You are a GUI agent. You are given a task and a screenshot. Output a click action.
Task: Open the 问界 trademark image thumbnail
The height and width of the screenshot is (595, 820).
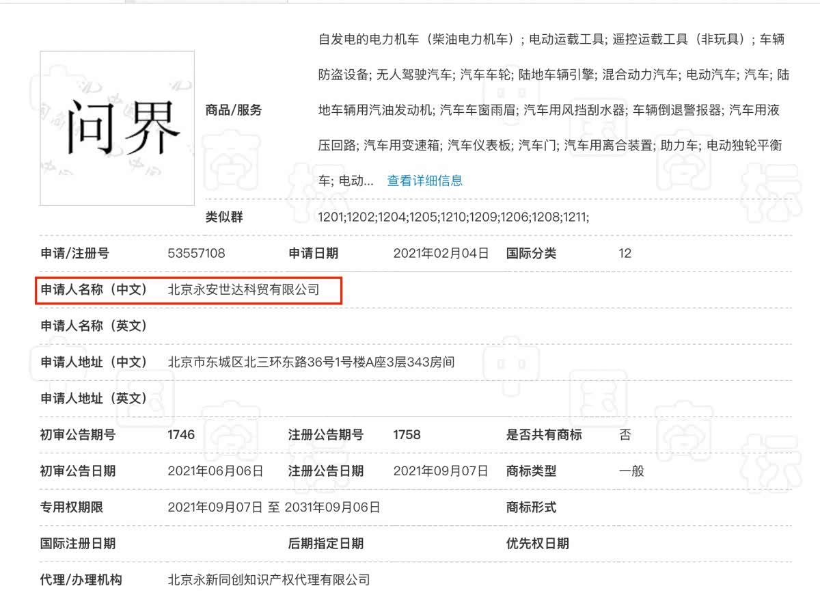(117, 128)
